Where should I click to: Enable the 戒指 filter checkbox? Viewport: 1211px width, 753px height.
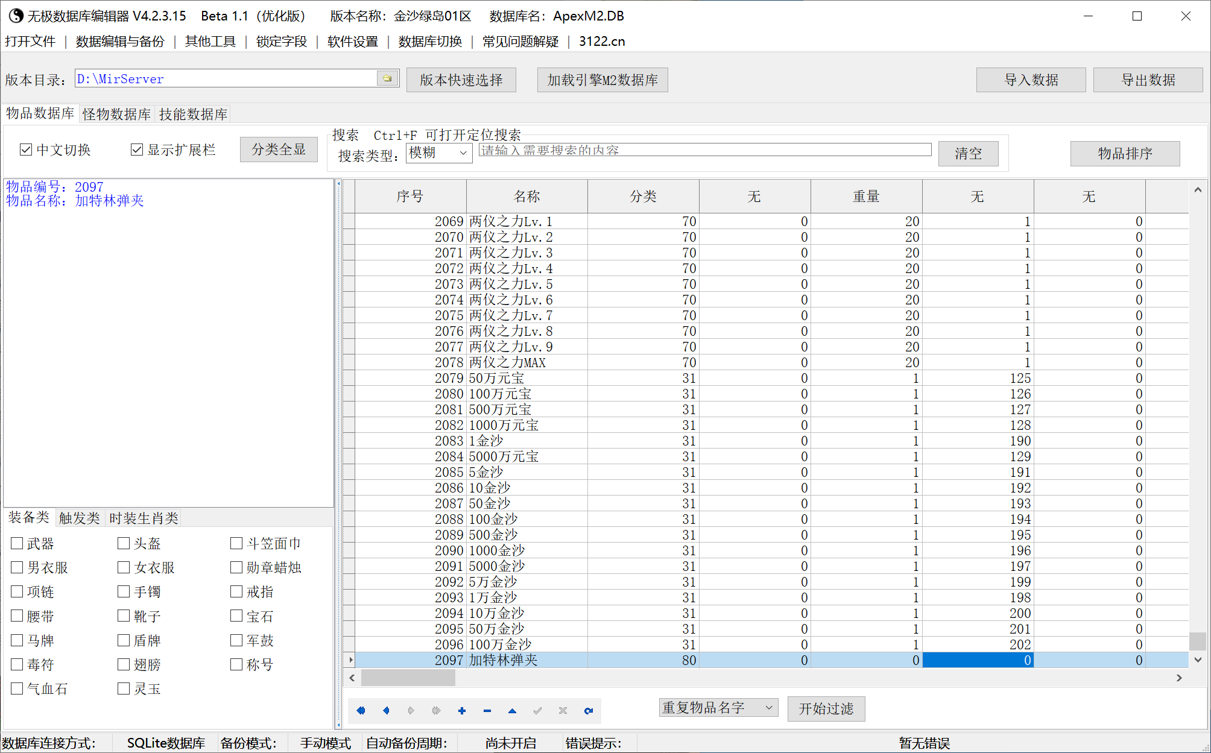(x=236, y=591)
